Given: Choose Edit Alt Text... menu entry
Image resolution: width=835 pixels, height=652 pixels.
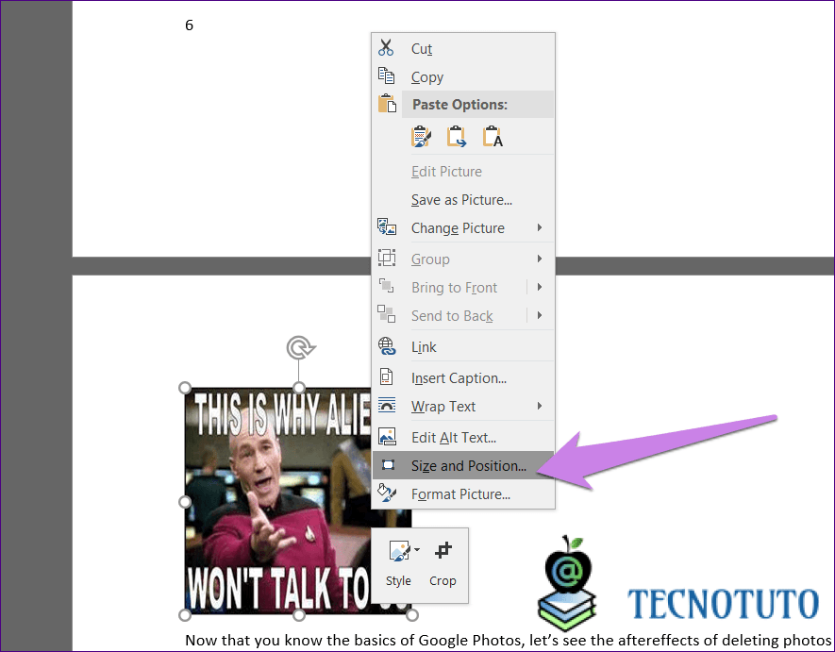Looking at the screenshot, I should click(x=462, y=437).
